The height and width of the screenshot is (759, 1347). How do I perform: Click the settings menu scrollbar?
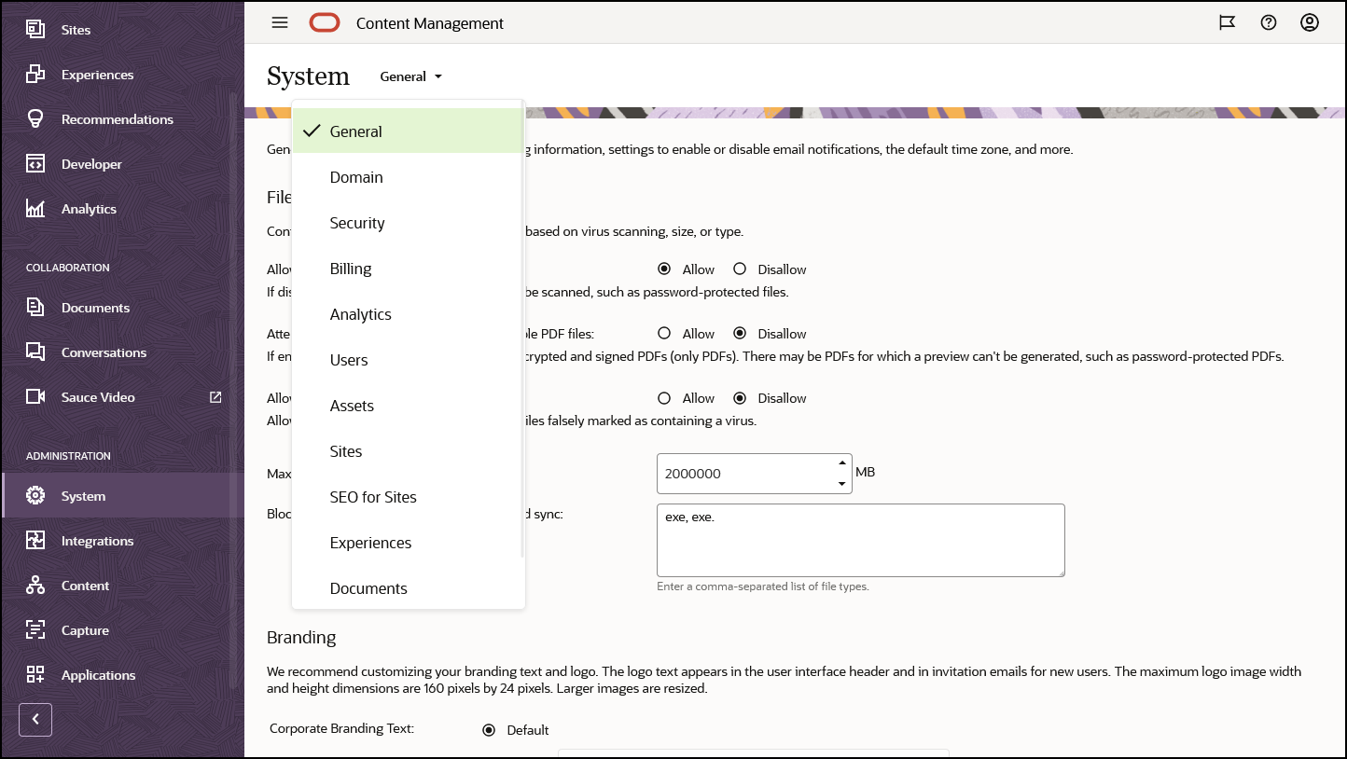522,329
